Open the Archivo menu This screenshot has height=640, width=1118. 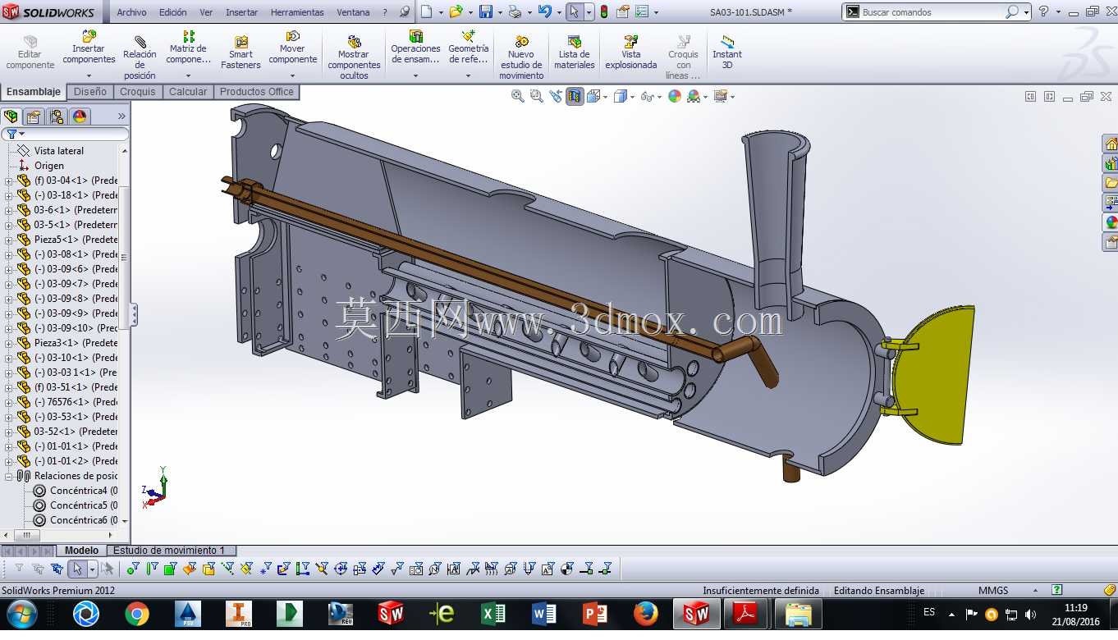(131, 12)
